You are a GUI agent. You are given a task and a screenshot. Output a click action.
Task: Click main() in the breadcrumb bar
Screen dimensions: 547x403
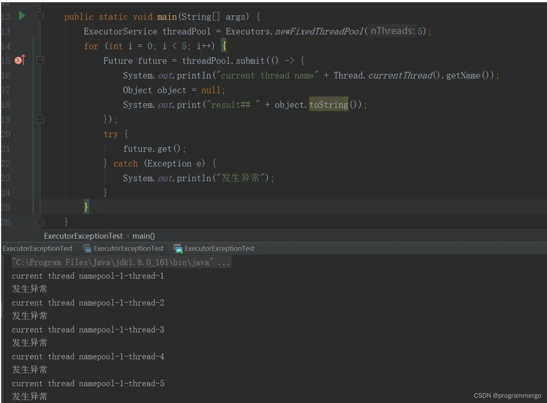(x=144, y=236)
